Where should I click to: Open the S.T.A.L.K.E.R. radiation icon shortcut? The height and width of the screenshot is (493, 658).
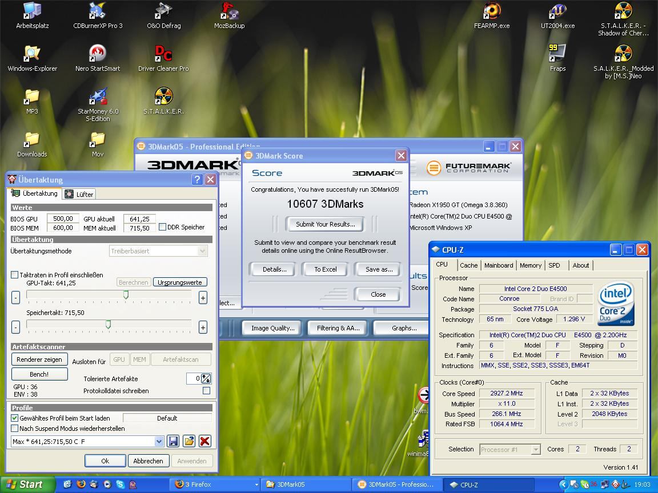(164, 101)
